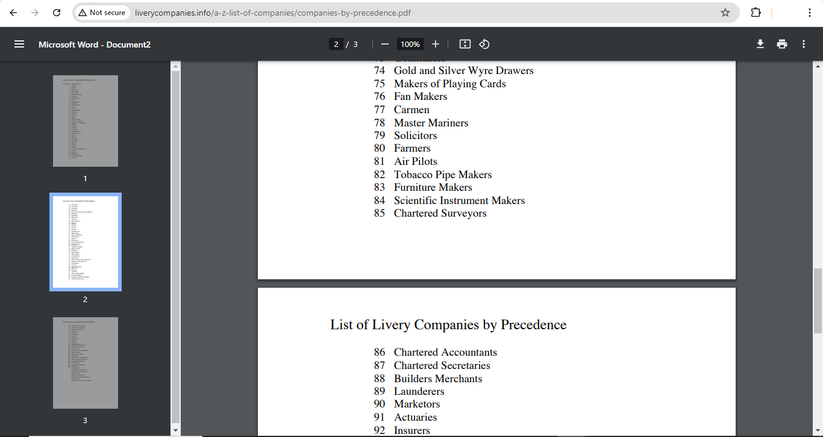Image resolution: width=823 pixels, height=437 pixels.
Task: Click the Not secure site info badge
Action: (102, 13)
